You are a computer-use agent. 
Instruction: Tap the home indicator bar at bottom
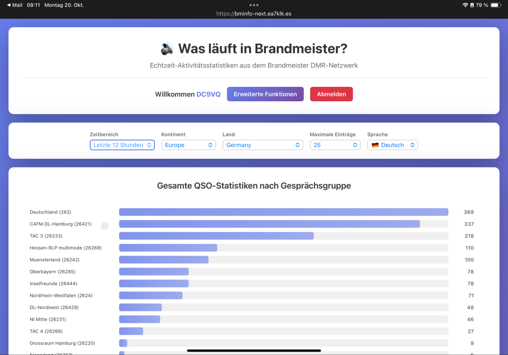coord(254,351)
